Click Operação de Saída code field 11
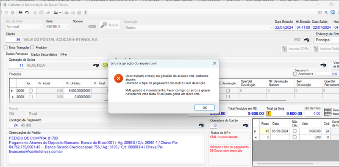 [x=17, y=65]
